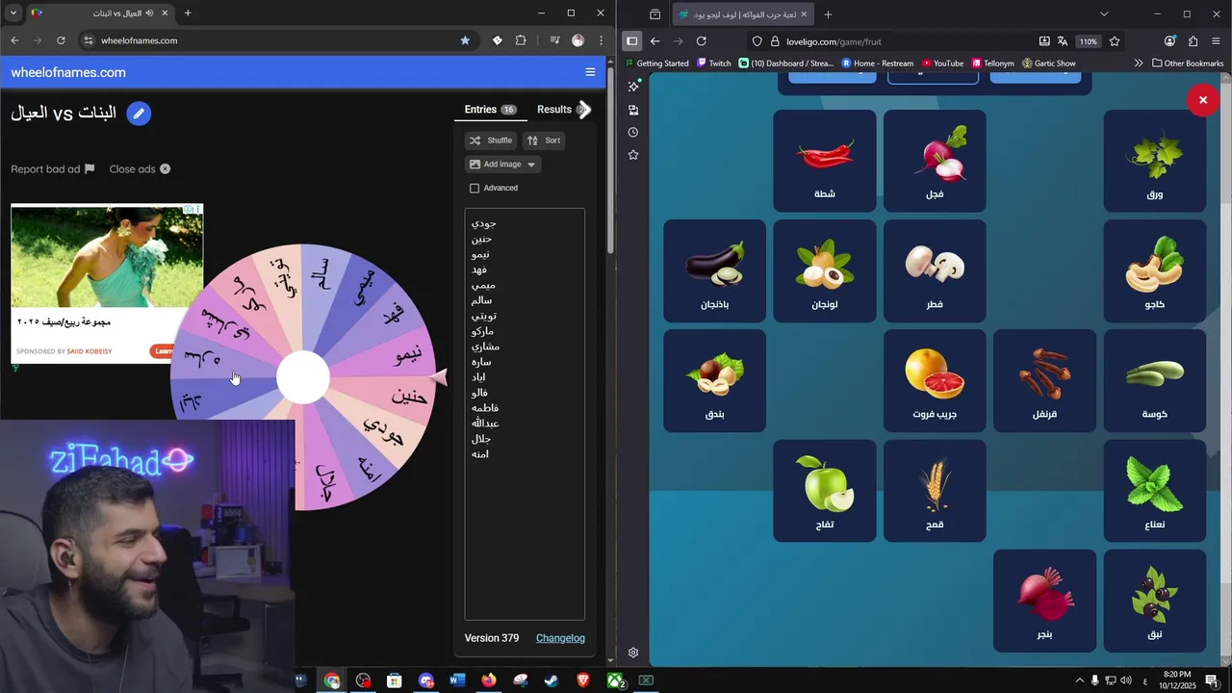Click Report bad ad
The width and height of the screenshot is (1232, 693).
53,169
